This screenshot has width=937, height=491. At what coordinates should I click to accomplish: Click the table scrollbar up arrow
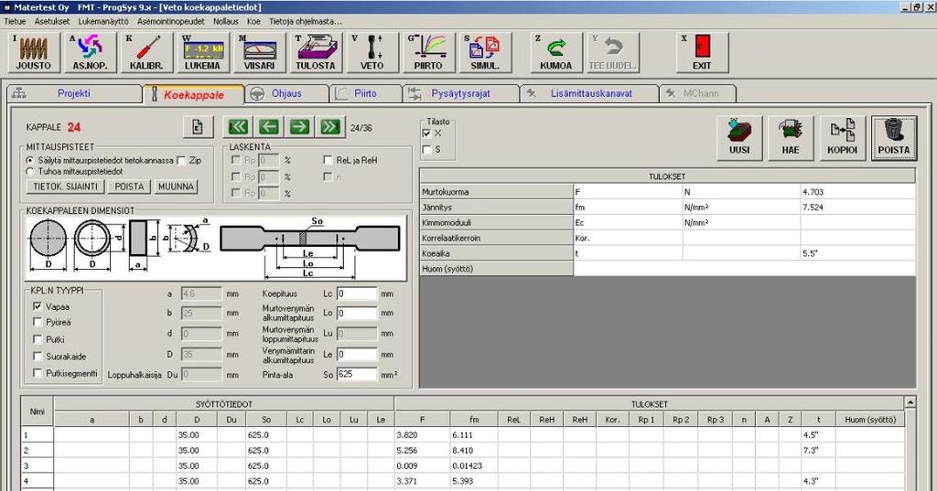pos(910,402)
